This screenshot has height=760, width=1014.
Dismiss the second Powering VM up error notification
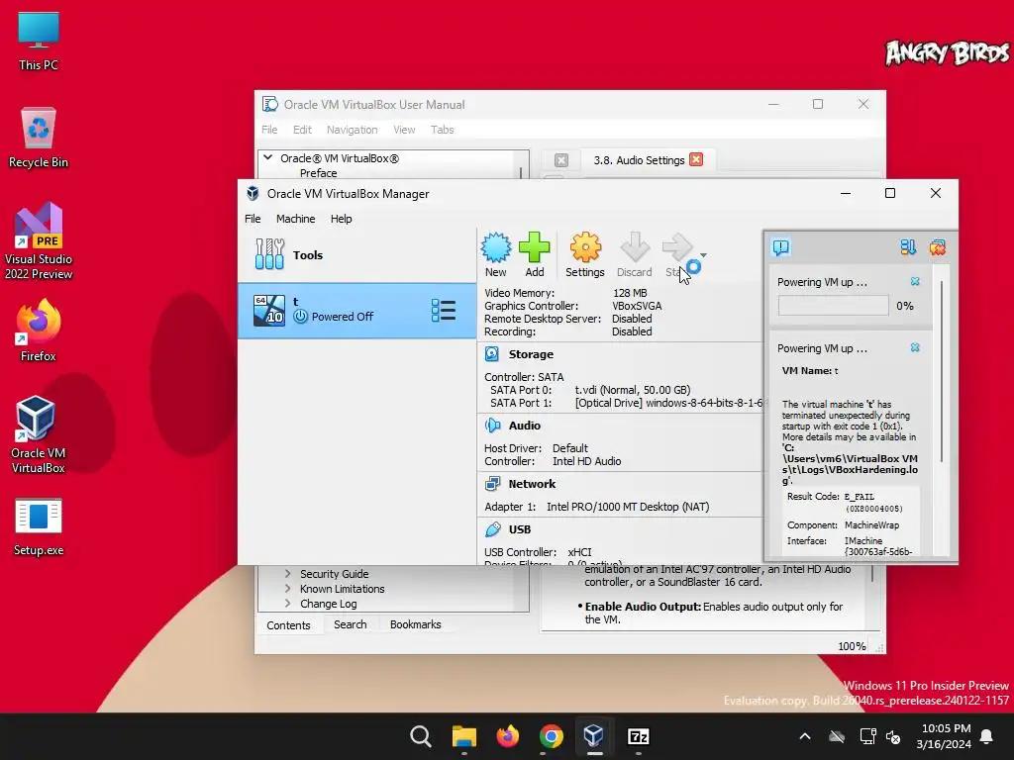915,347
